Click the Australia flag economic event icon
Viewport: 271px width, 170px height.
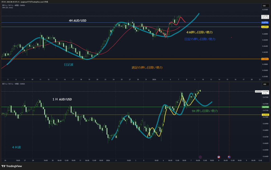(x=229, y=157)
